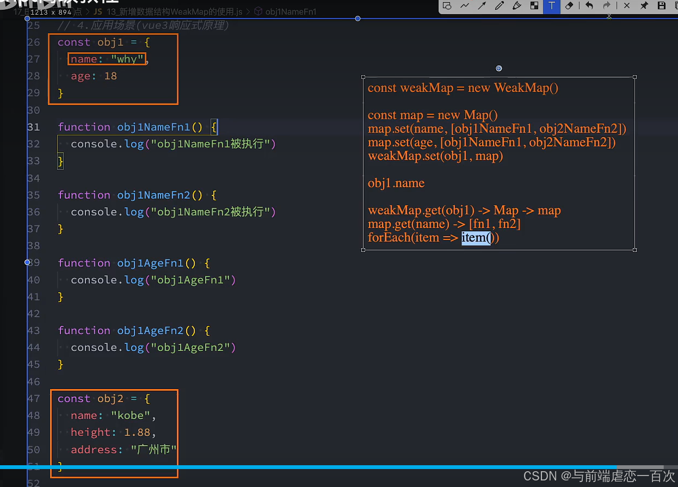Click the 'height: 1.88' property line
This screenshot has height=487, width=678.
pos(113,433)
